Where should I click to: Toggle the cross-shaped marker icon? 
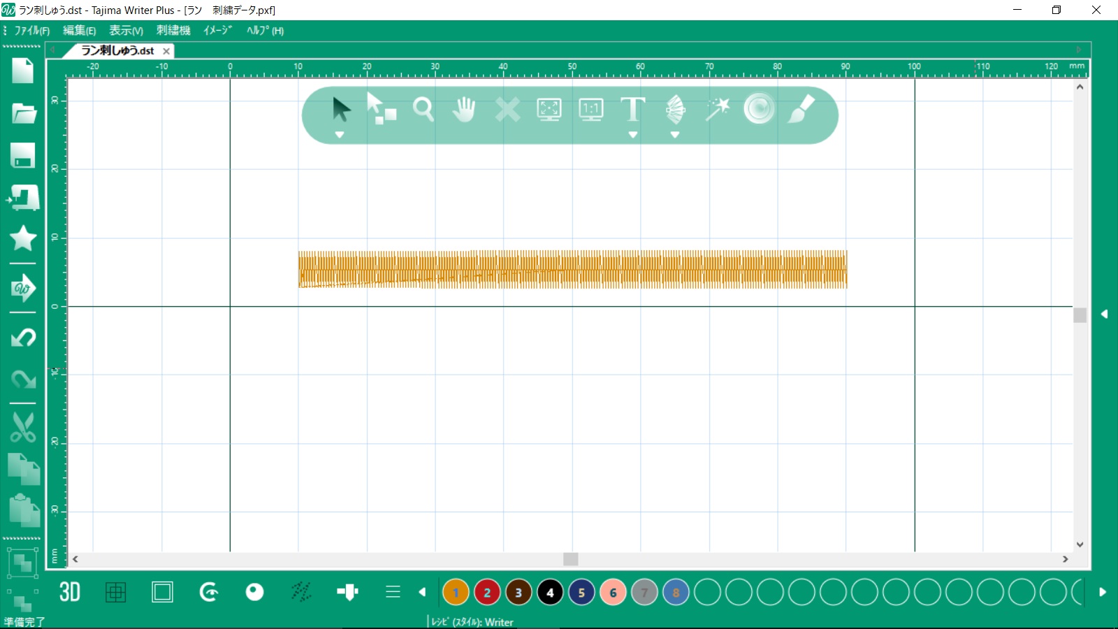pyautogui.click(x=347, y=592)
